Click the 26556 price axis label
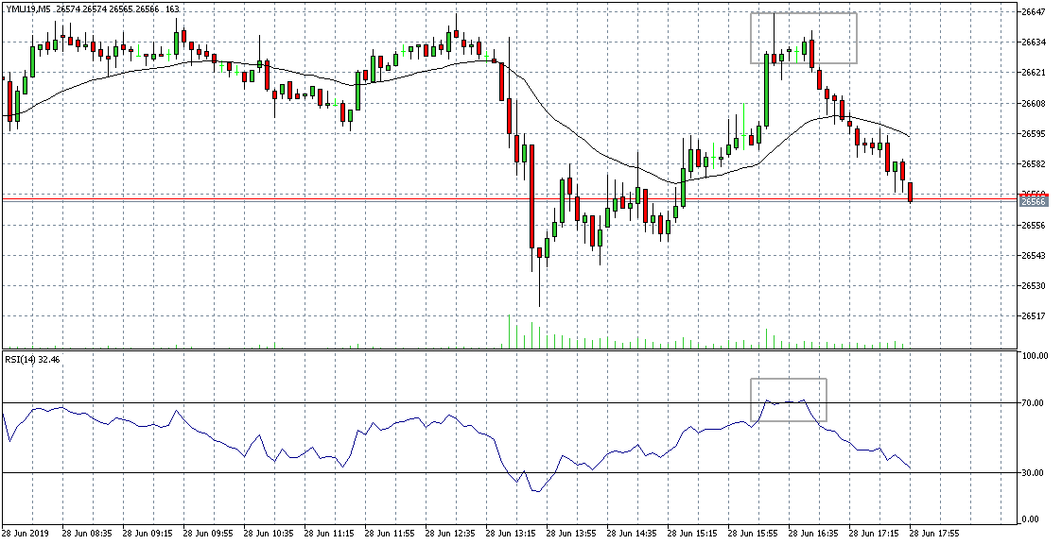The height and width of the screenshot is (544, 1062). tap(1034, 226)
